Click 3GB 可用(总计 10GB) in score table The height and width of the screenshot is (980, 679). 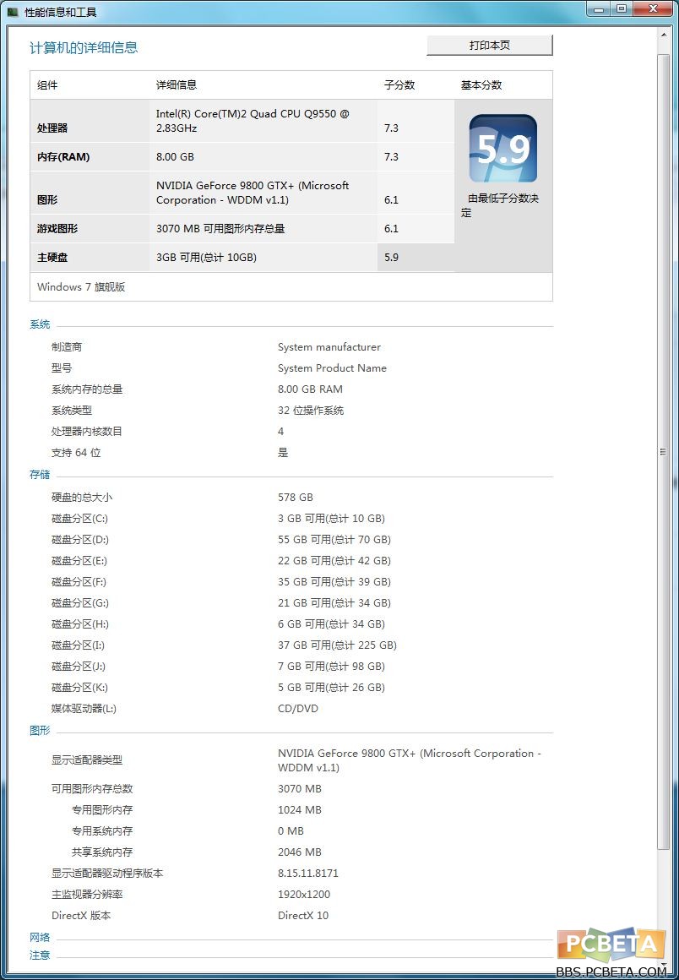pos(206,258)
